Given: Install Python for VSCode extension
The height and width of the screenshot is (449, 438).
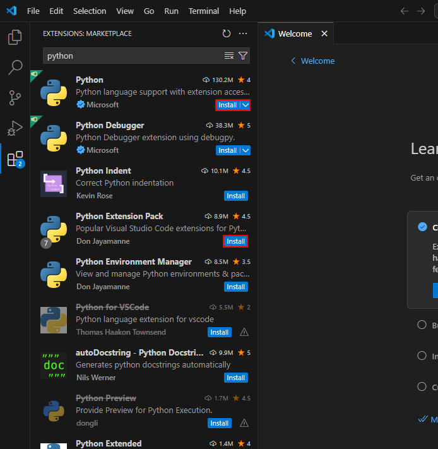Looking at the screenshot, I should [220, 332].
